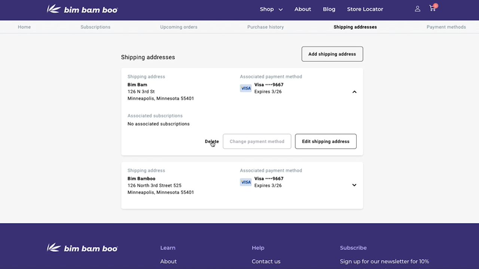Click the Help footer heading
Screen dimensions: 479x269
tap(258, 248)
